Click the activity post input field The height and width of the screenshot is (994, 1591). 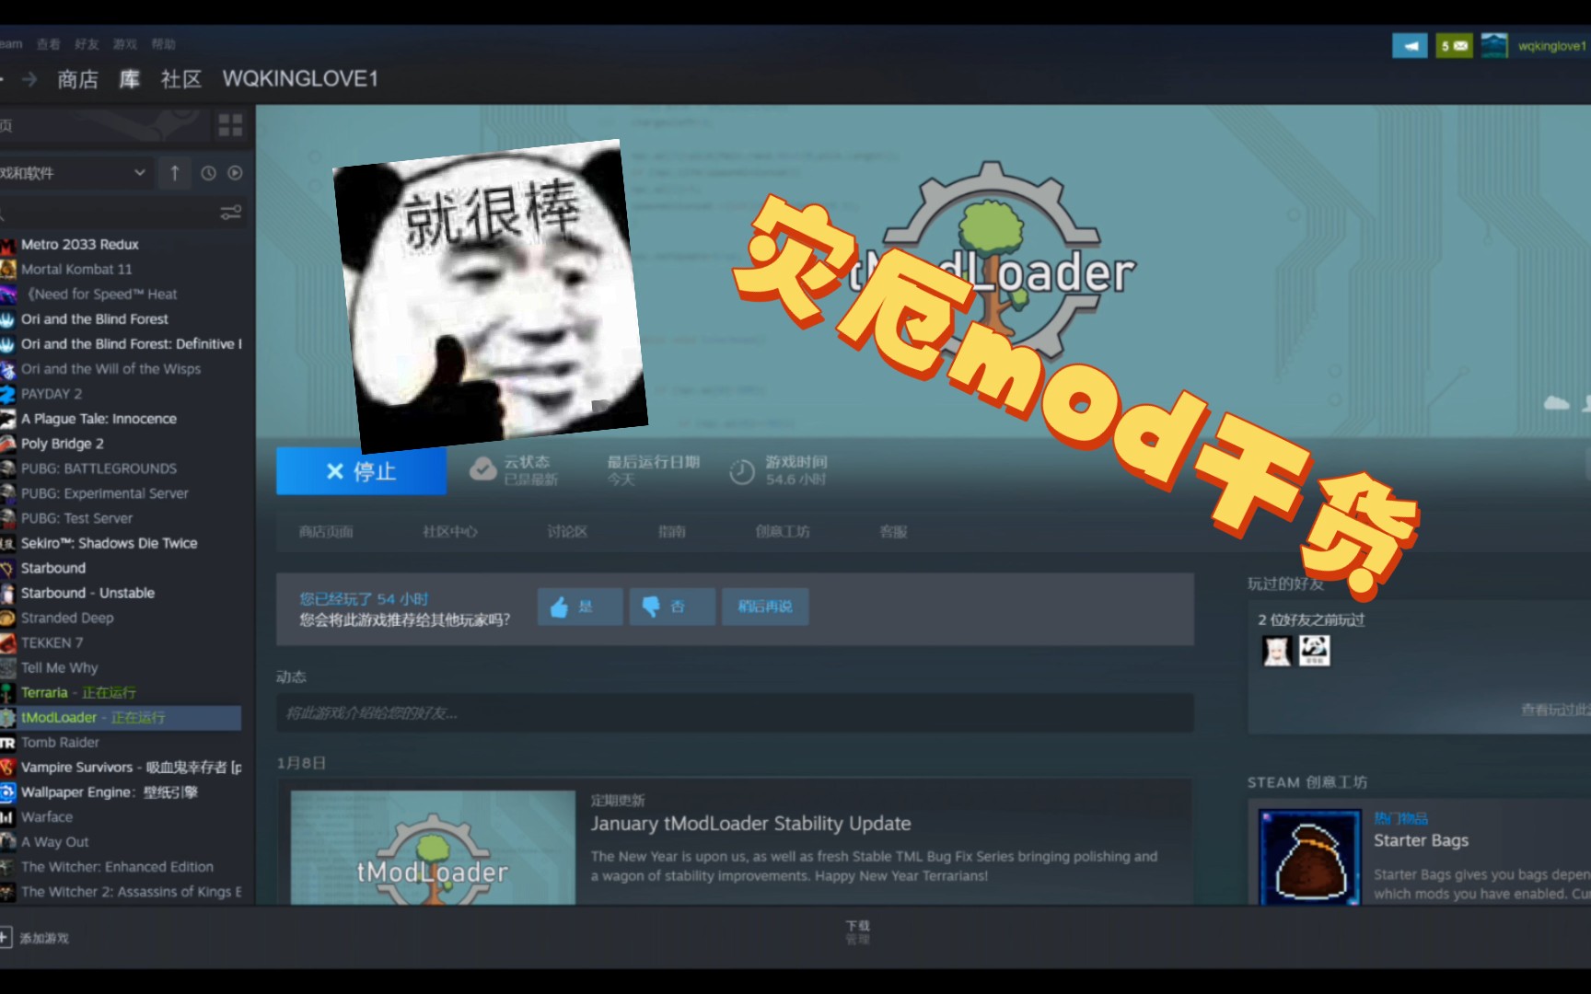[735, 713]
